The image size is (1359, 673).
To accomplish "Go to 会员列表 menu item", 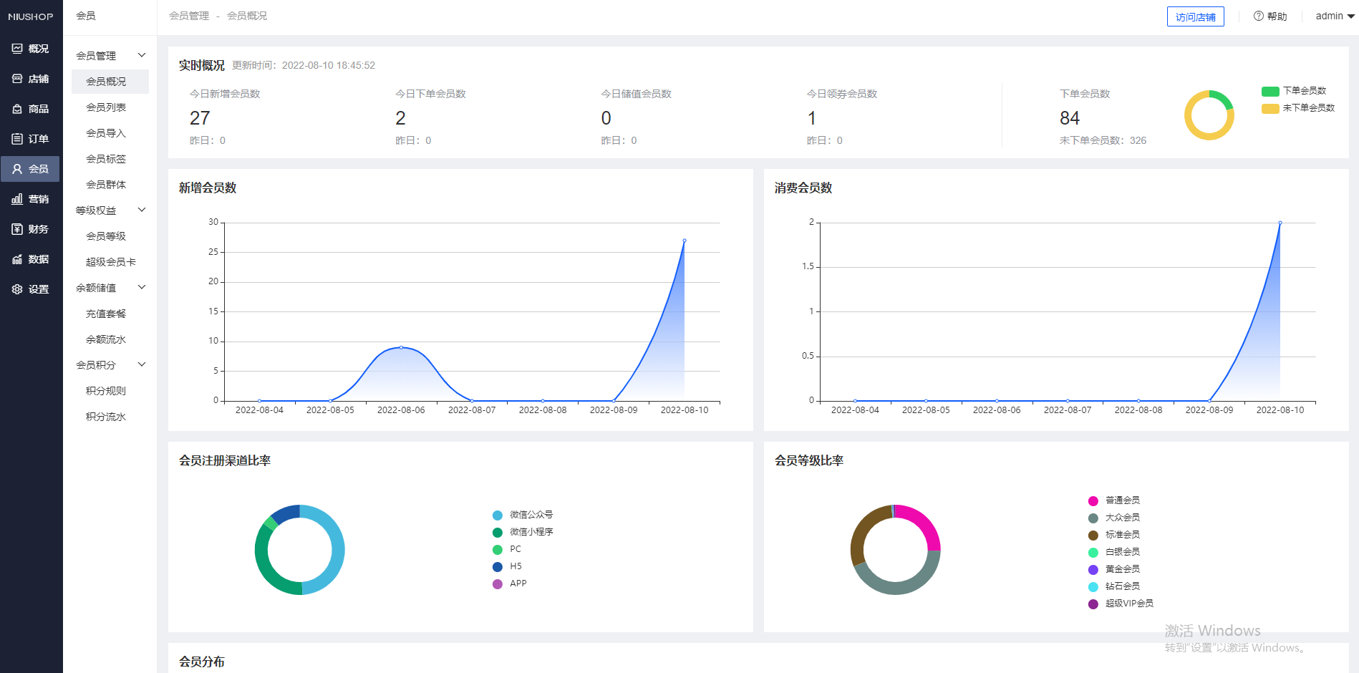I will pos(106,107).
